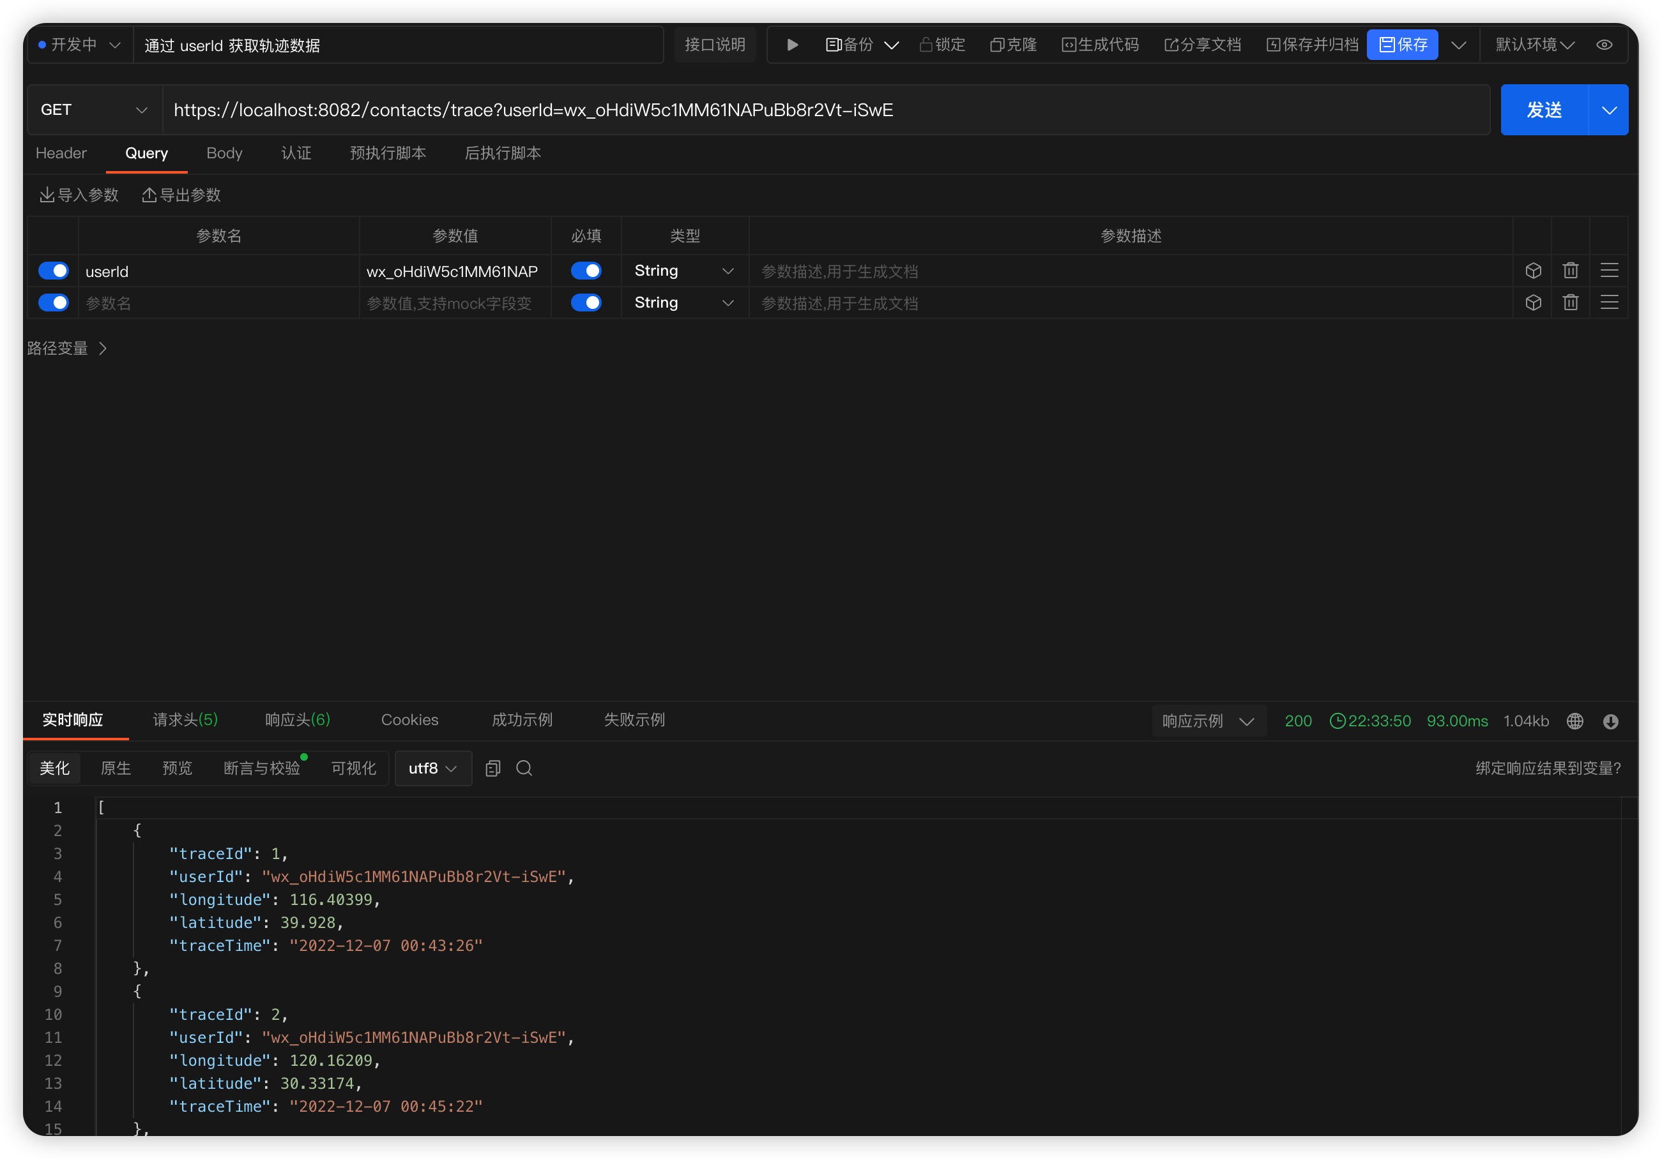Image resolution: width=1662 pixels, height=1159 pixels.
Task: Click the parameter description field for userId
Action: click(x=1131, y=272)
